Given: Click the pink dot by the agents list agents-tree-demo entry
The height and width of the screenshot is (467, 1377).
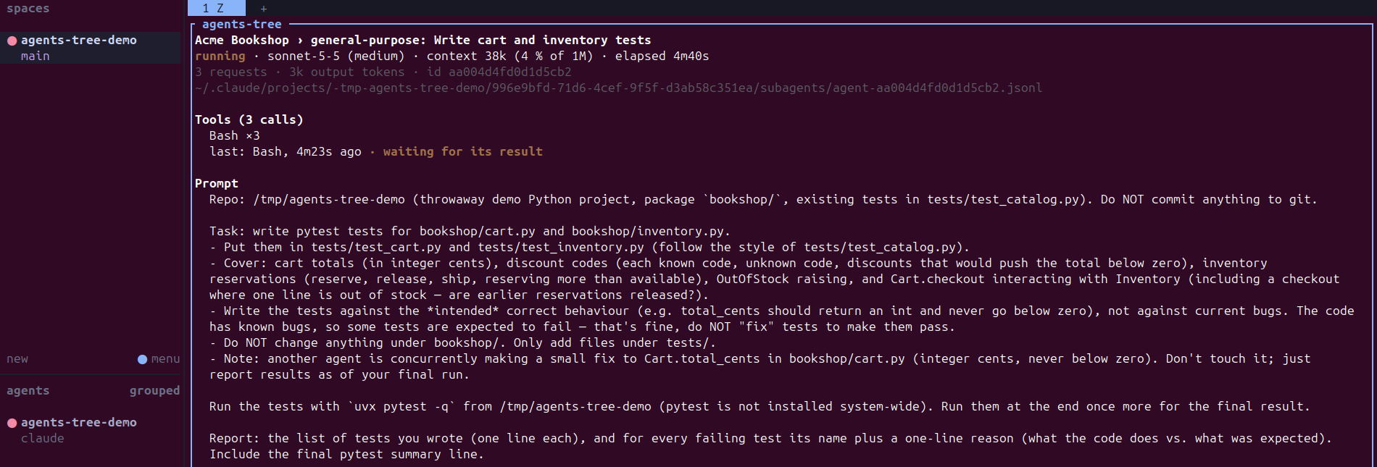Looking at the screenshot, I should pos(12,423).
